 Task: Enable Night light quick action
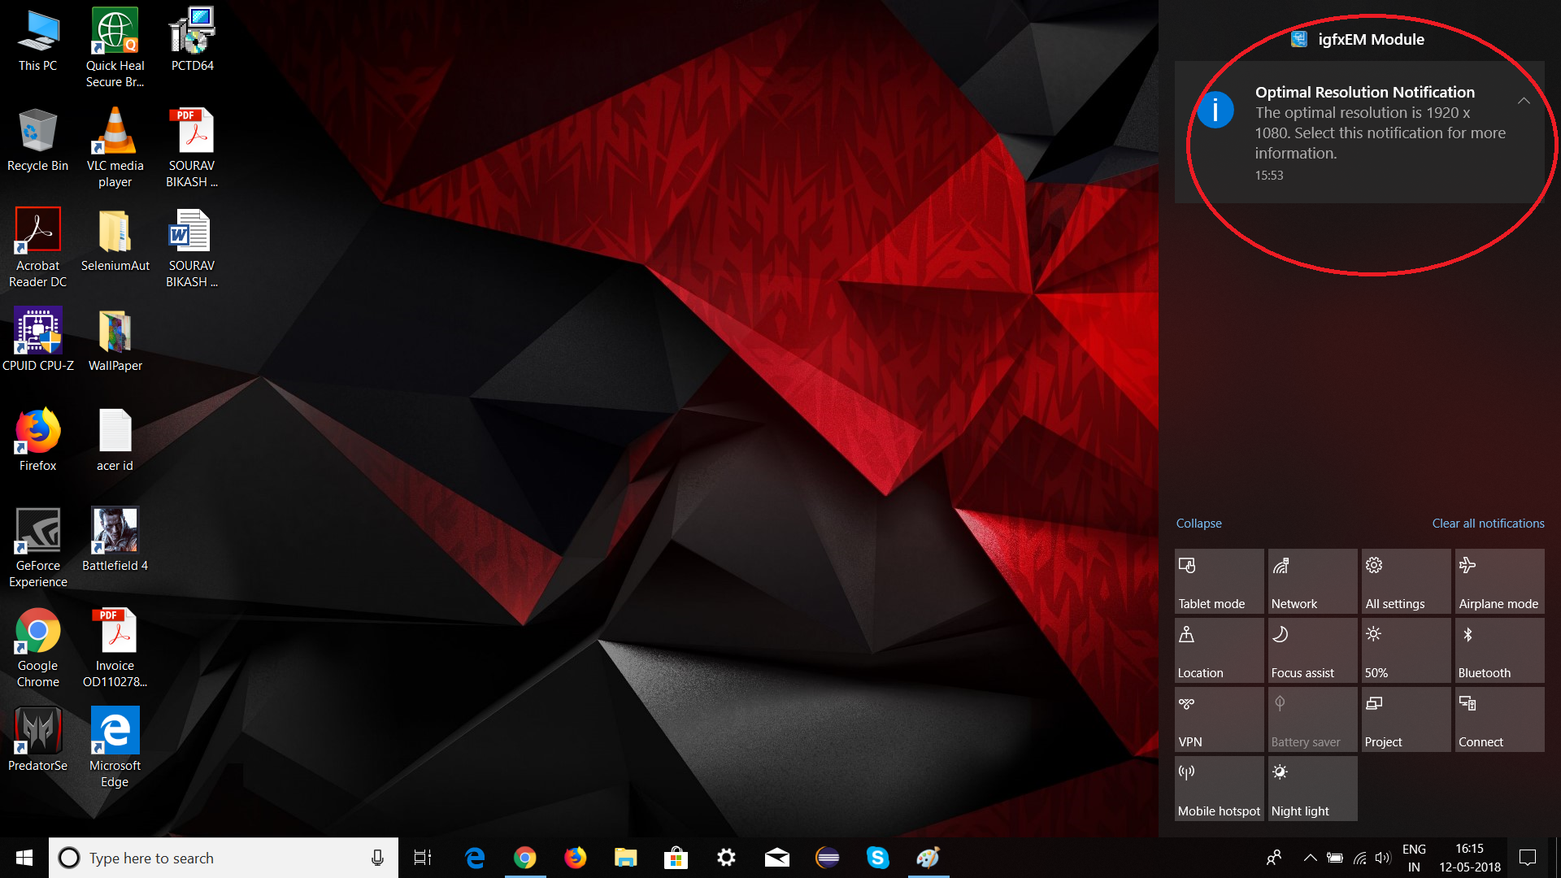(x=1311, y=789)
